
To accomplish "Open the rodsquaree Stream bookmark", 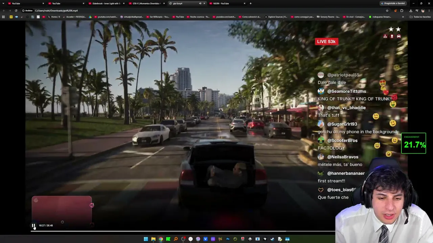I will tap(380, 17).
